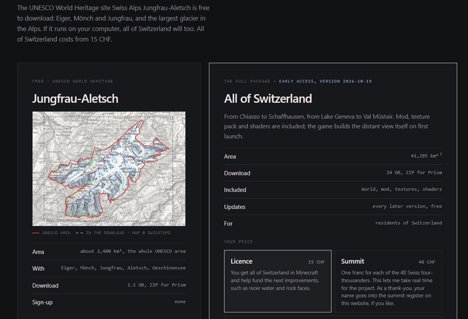Image resolution: width=468 pixels, height=319 pixels.
Task: Click the "UNESCO AREA" legend entry
Action: point(52,233)
